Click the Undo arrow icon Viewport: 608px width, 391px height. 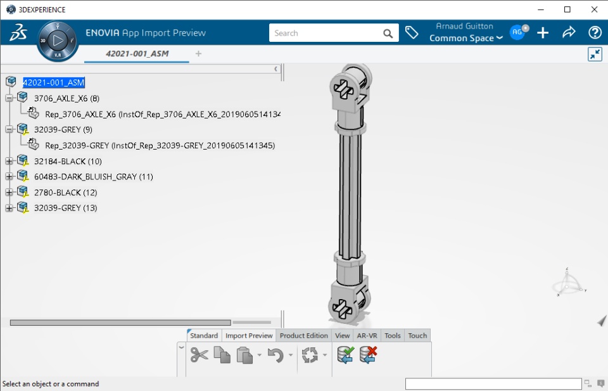click(275, 355)
